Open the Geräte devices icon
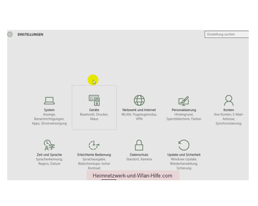Screen dimensions: 258x206 (x=94, y=100)
